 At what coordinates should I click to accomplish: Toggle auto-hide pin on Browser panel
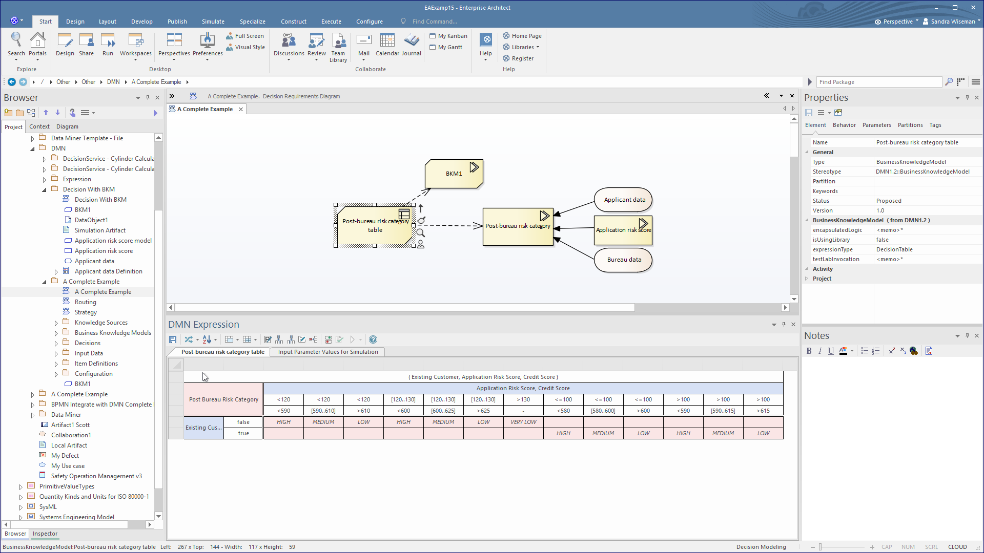point(148,97)
